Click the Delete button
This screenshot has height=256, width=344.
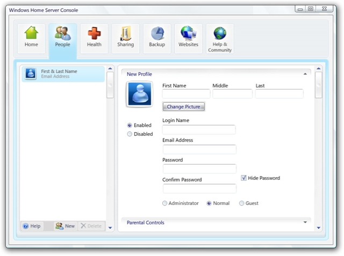tap(91, 226)
